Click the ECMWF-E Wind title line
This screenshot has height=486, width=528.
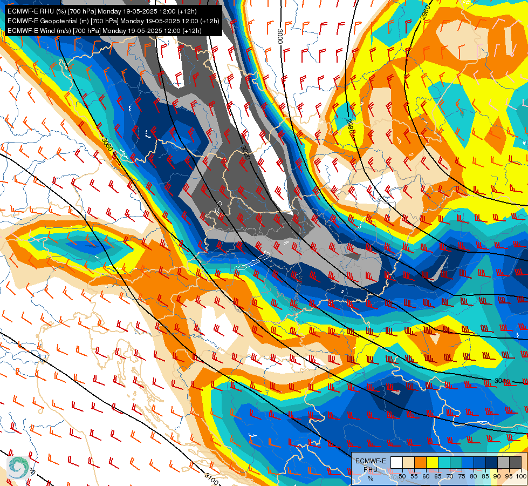[105, 31]
